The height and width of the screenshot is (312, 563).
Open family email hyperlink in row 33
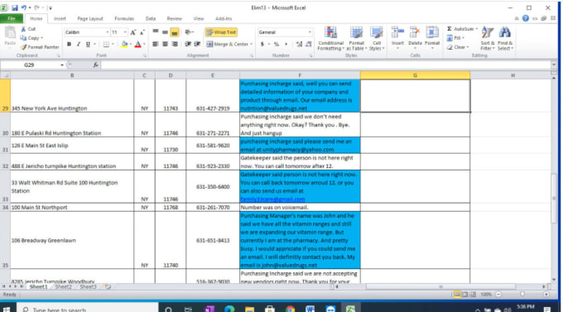tap(272, 199)
